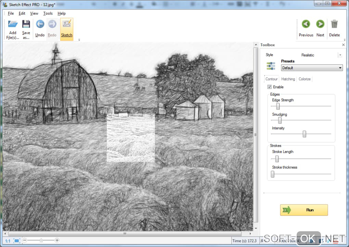Click the Run button
The height and width of the screenshot is (247, 349).
click(x=304, y=210)
